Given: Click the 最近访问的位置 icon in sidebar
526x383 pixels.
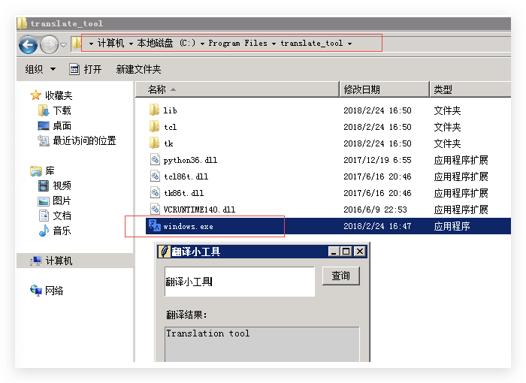Looking at the screenshot, I should [x=44, y=140].
